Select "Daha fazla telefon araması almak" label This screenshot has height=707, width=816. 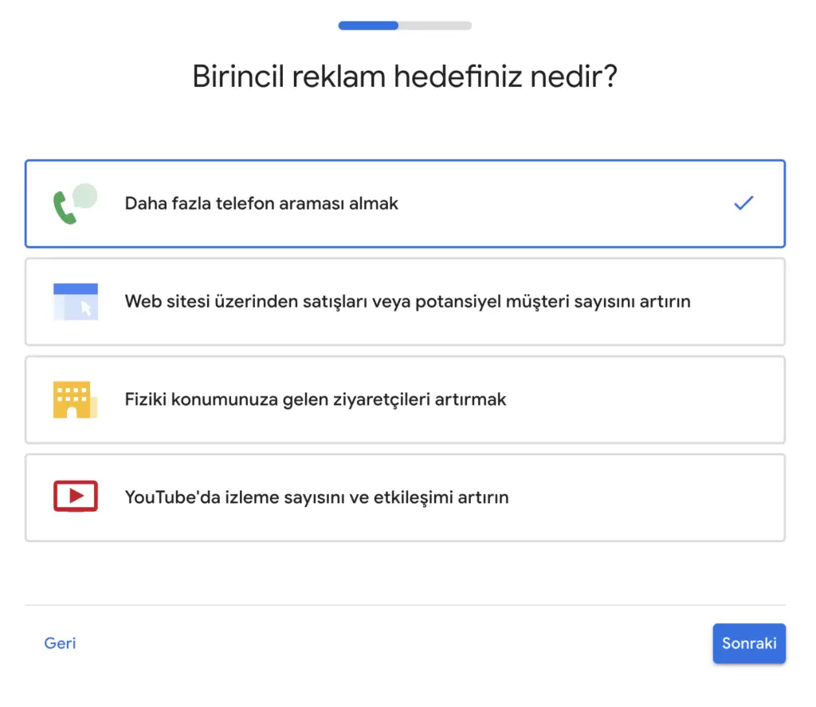(x=261, y=203)
